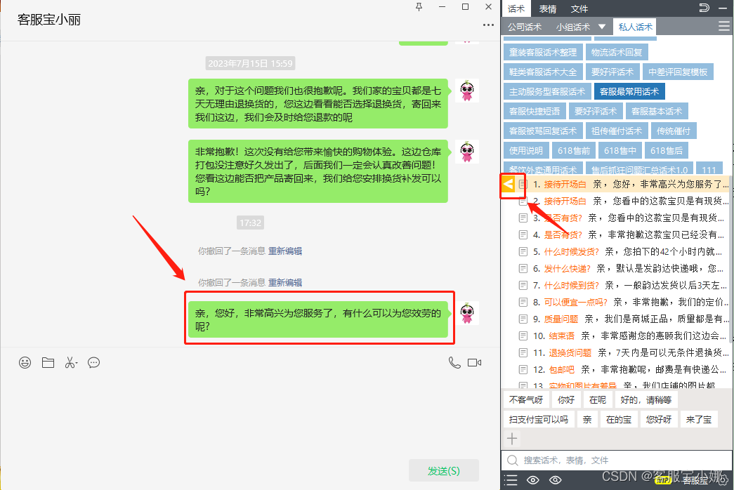Insert the quick phrase 好的，请稍等
This screenshot has height=490, width=734.
pyautogui.click(x=646, y=400)
